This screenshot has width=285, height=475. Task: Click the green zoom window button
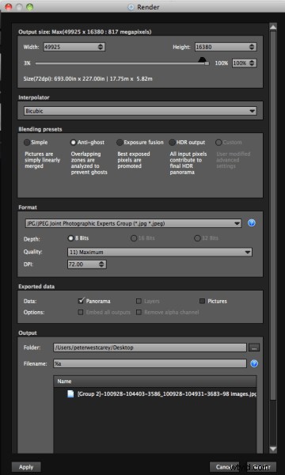[x=29, y=6]
